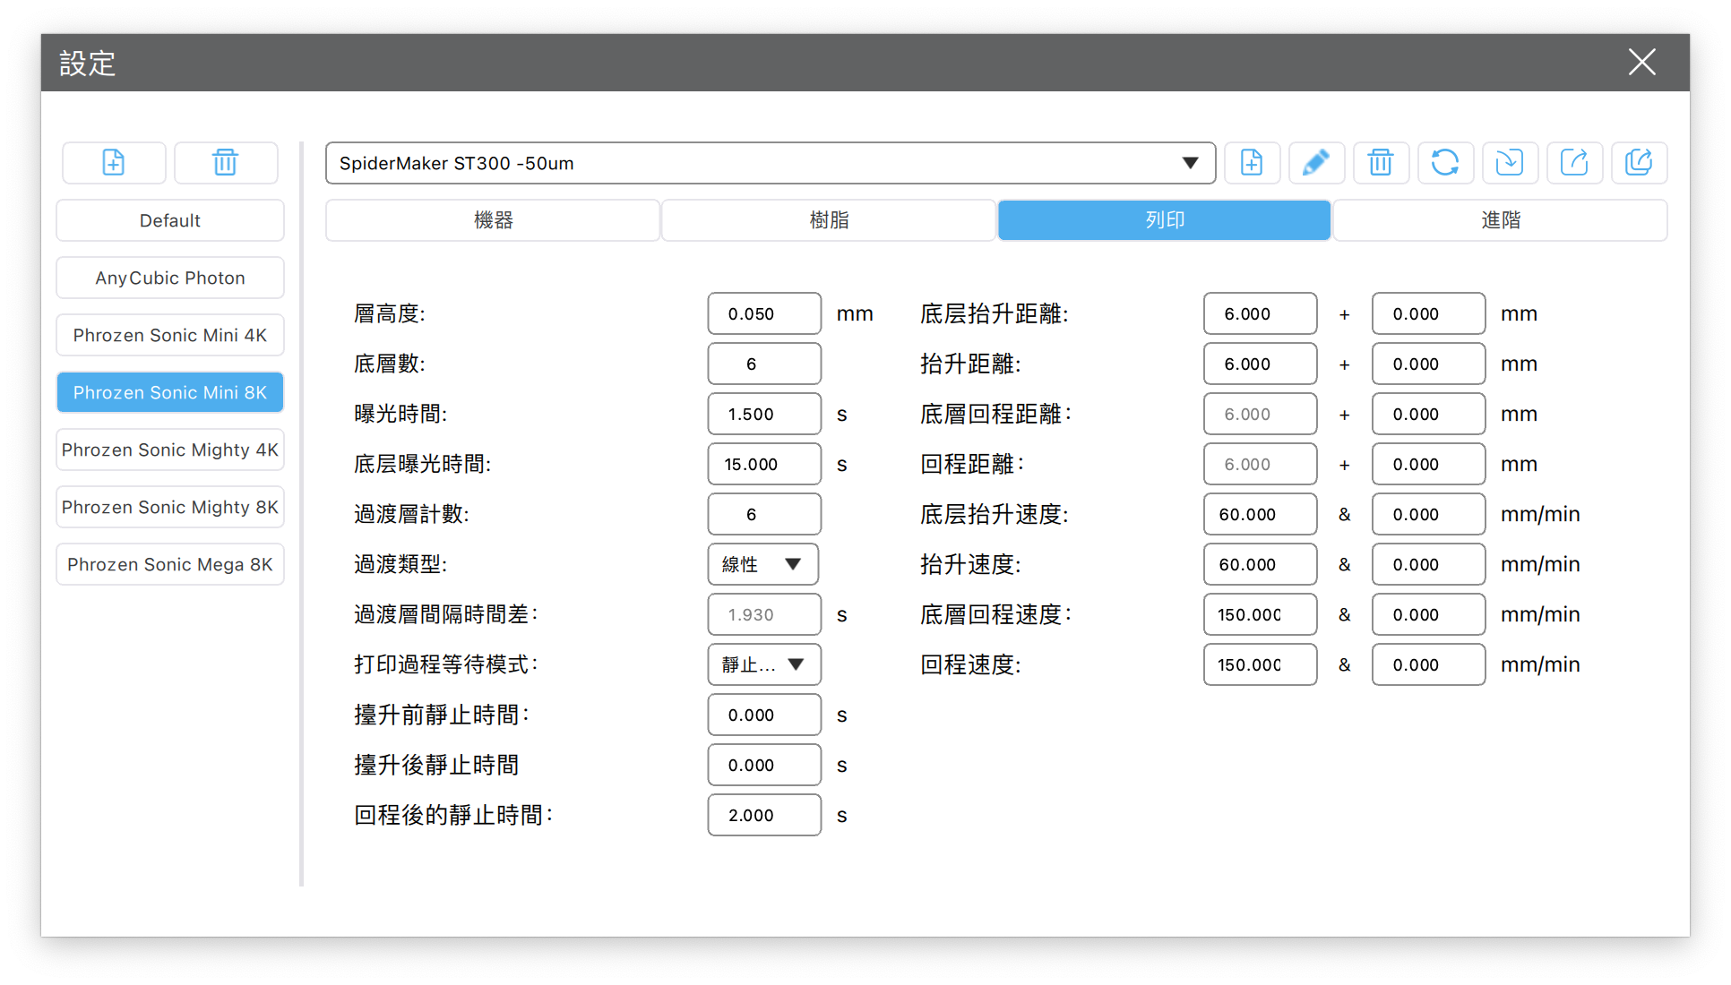Select the AnyCubic Photon machine
This screenshot has width=1731, height=985.
[x=170, y=278]
